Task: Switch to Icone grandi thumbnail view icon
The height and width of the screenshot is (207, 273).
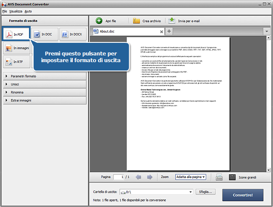Action: [232, 177]
